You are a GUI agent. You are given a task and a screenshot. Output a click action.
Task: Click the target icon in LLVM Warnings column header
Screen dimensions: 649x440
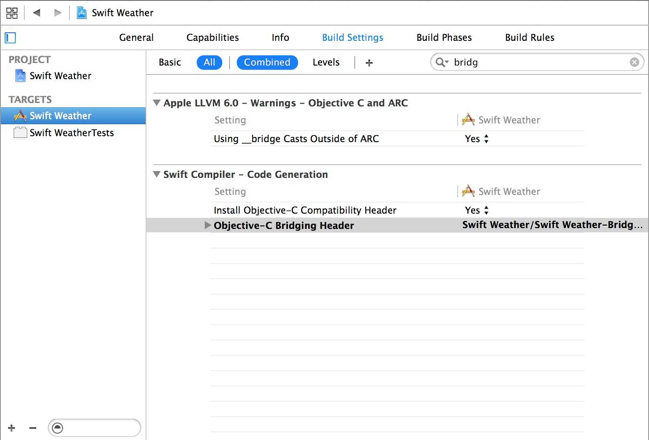click(468, 120)
